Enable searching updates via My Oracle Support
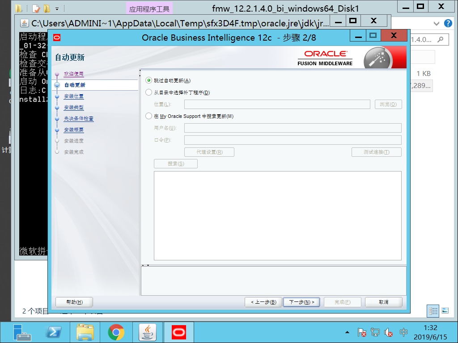This screenshot has width=458, height=343. [x=148, y=116]
